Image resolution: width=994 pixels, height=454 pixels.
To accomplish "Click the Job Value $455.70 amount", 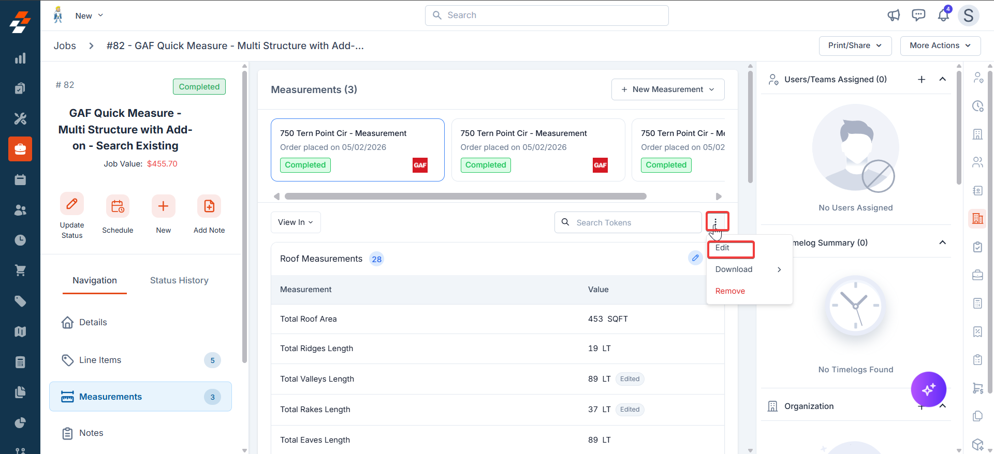I will [162, 164].
